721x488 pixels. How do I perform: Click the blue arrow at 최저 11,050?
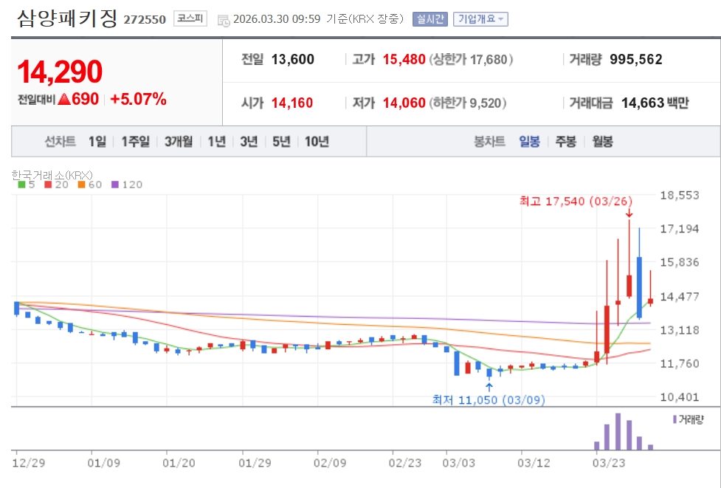pyautogui.click(x=489, y=385)
